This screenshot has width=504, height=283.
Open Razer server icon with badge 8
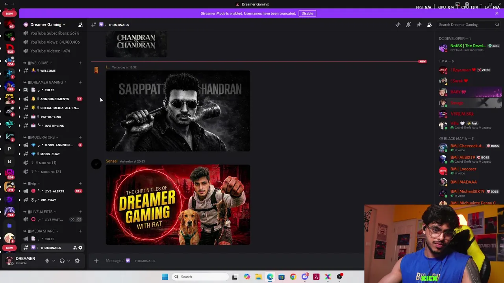(x=9, y=36)
